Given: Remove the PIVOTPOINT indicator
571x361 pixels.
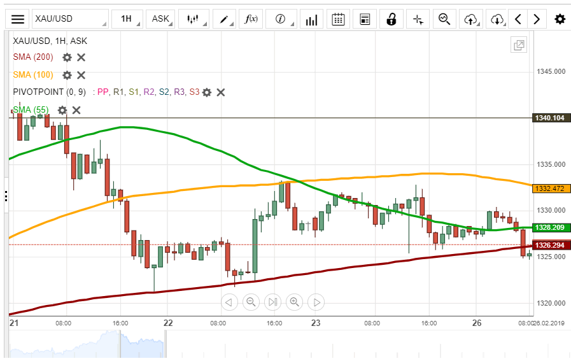Looking at the screenshot, I should 221,92.
